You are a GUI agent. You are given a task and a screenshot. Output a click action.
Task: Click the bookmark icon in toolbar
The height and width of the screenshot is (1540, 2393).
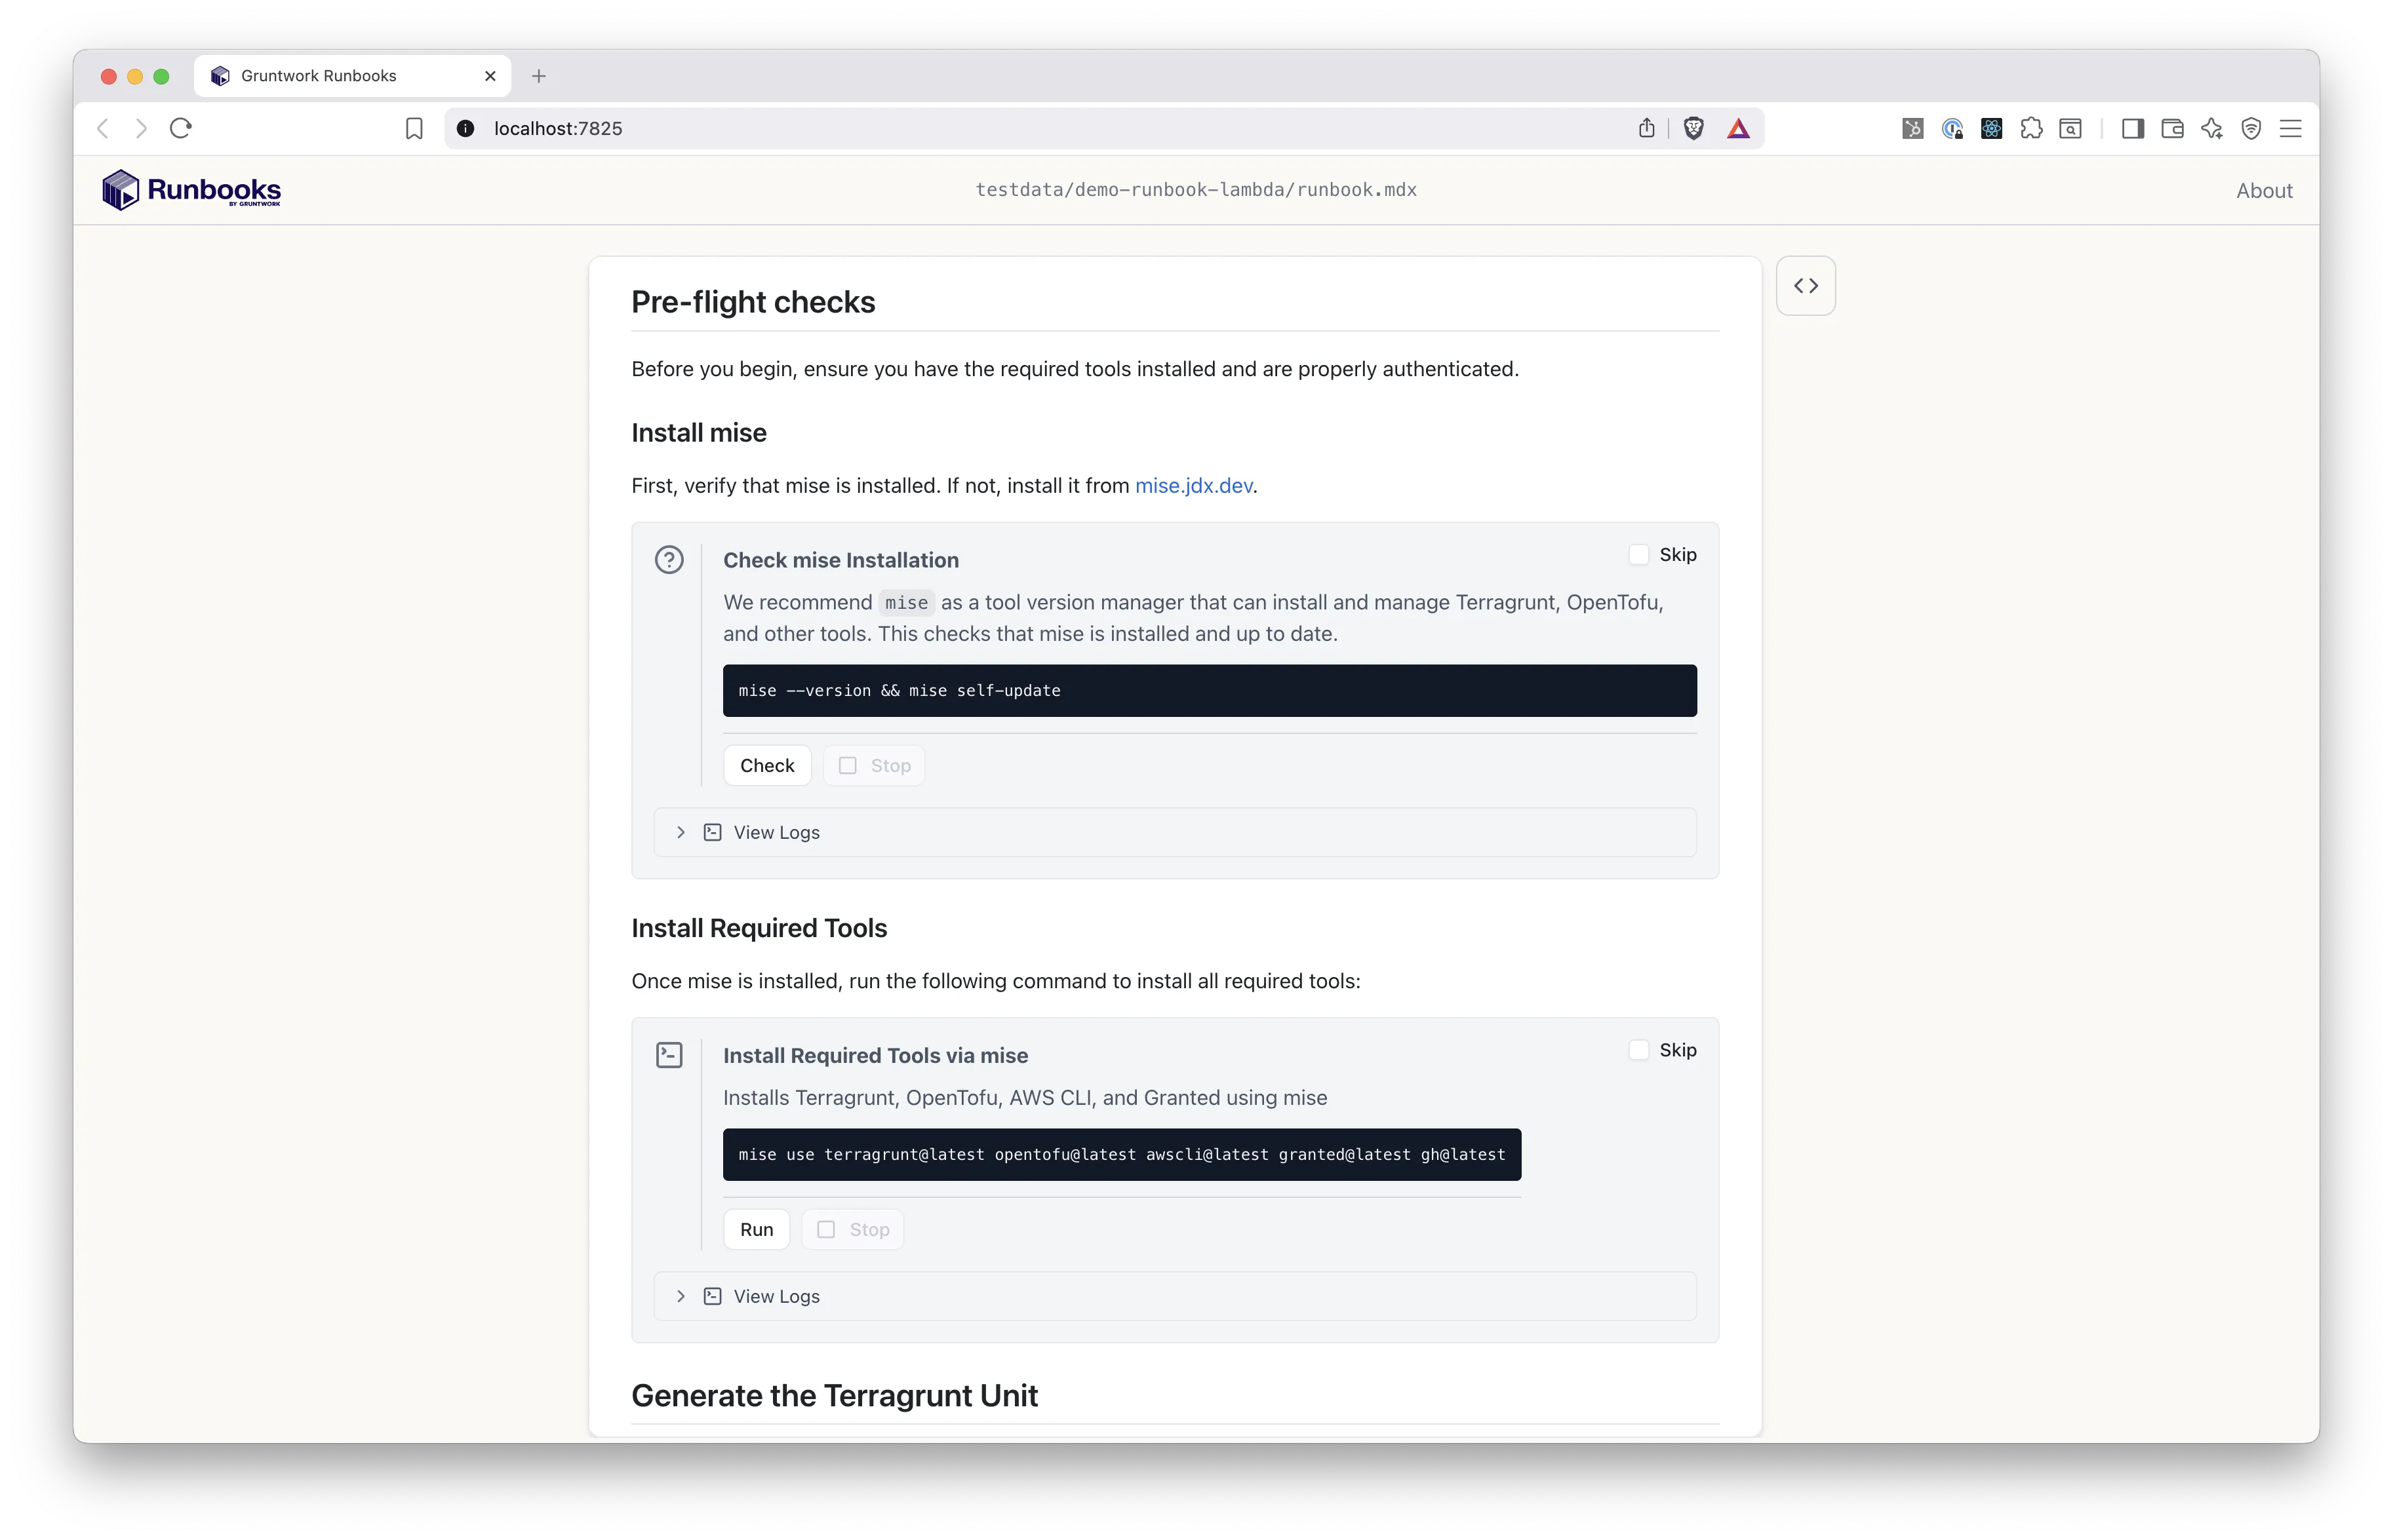413,128
